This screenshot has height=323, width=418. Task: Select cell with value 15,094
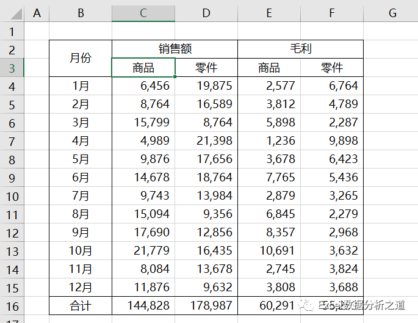point(143,214)
